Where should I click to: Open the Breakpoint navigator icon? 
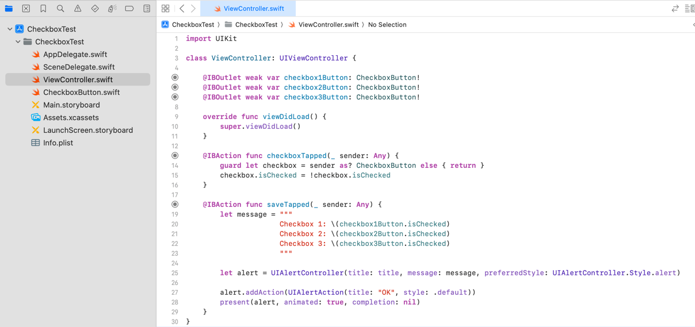(129, 9)
